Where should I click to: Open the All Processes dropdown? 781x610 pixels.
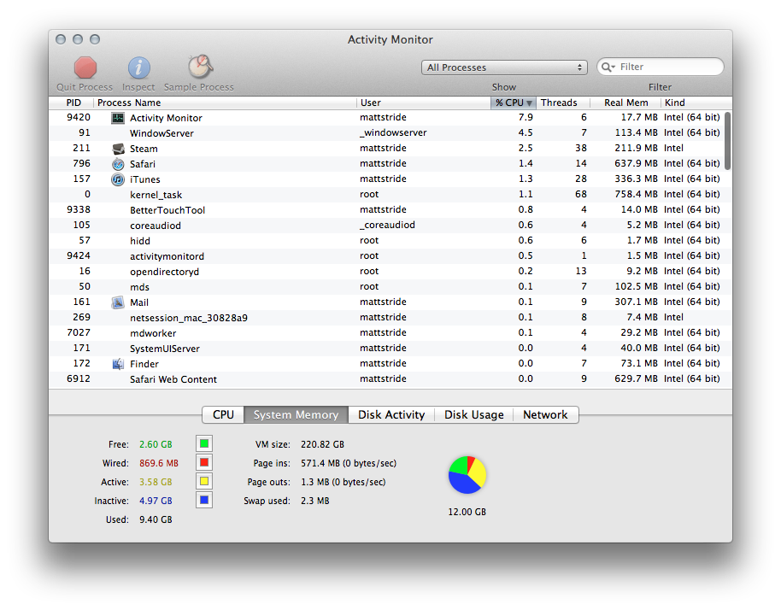point(504,67)
